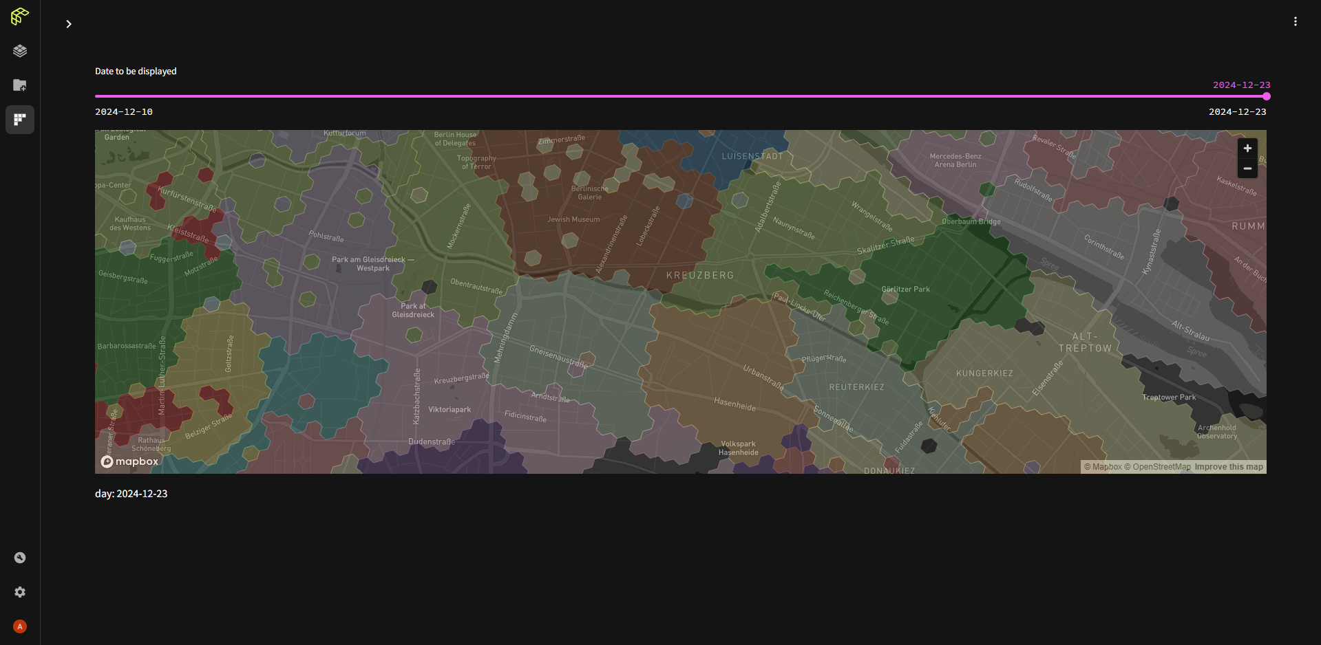Click the KREUZBERG district label on map
Viewport: 1321px width, 645px height.
point(699,275)
